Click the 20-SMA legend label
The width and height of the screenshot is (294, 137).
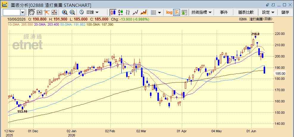pos(46,24)
